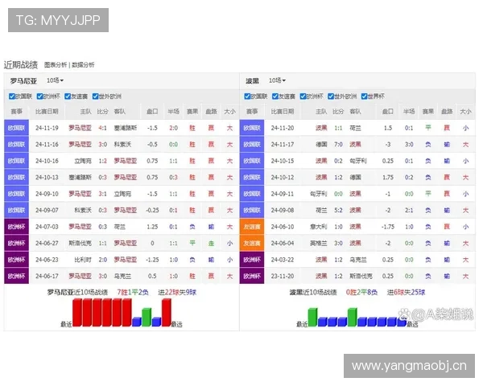Uncheck 欧洲杯 in the 罗马尼亚 filter row
This screenshot has height=386, width=483.
tap(39, 96)
